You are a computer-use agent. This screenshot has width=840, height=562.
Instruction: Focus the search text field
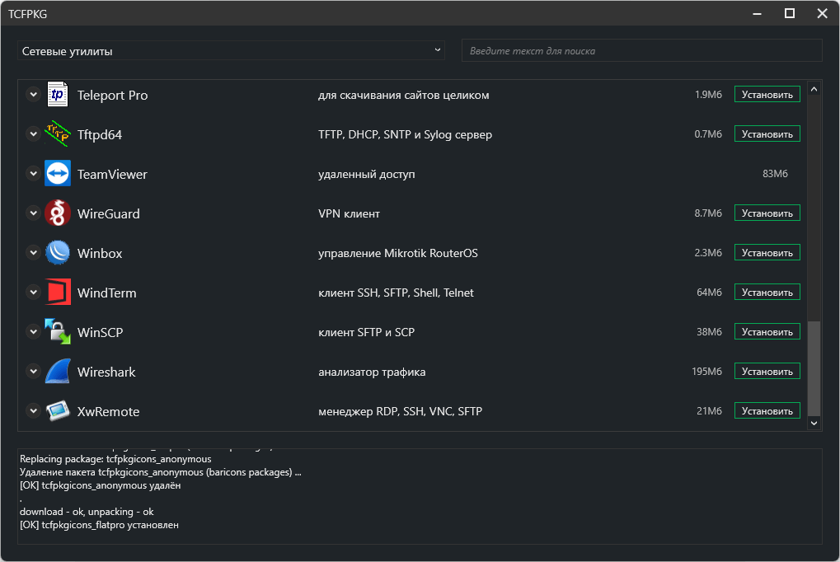(x=641, y=51)
